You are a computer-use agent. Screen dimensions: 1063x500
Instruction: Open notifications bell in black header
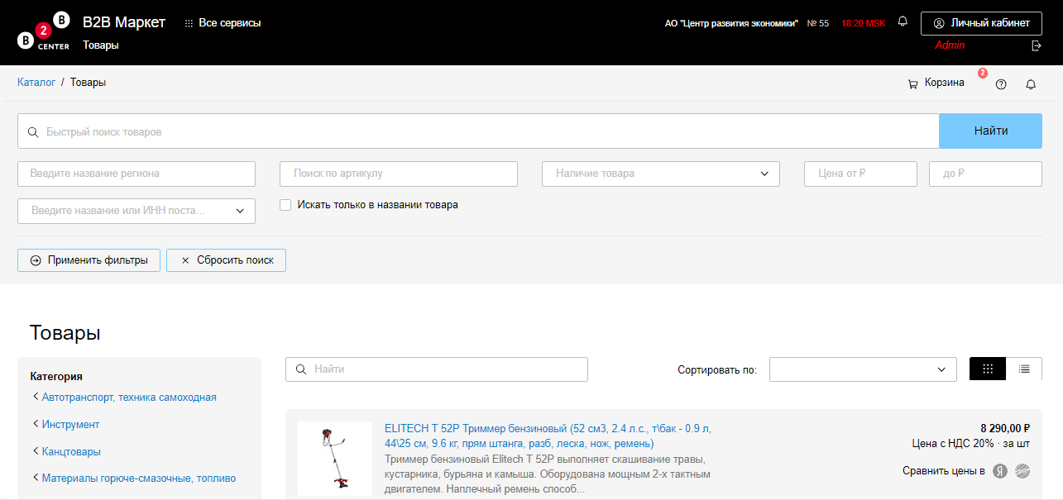click(x=903, y=21)
